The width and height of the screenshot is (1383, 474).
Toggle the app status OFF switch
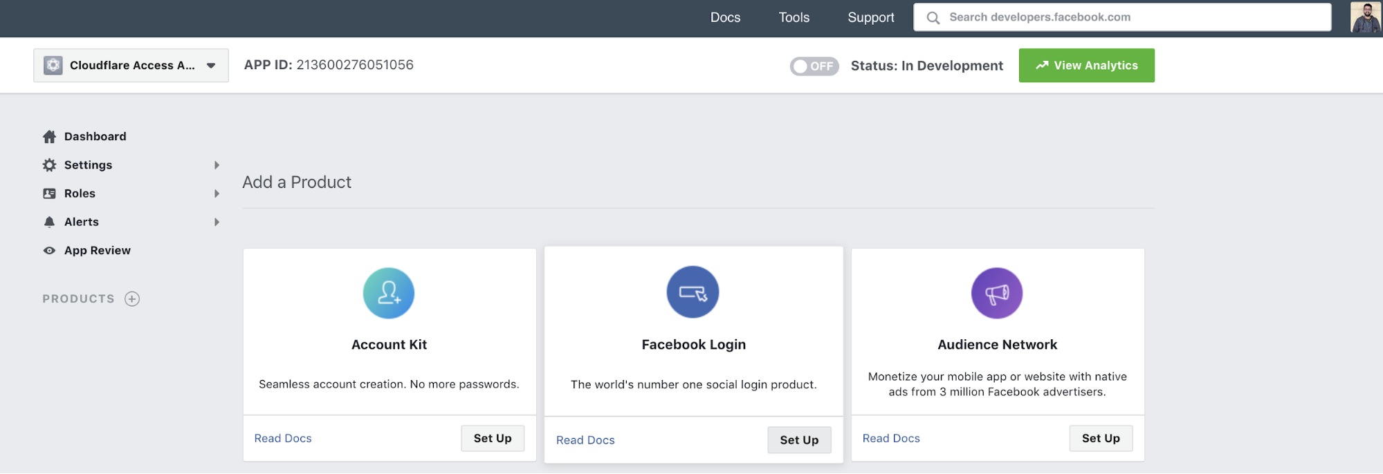click(814, 66)
